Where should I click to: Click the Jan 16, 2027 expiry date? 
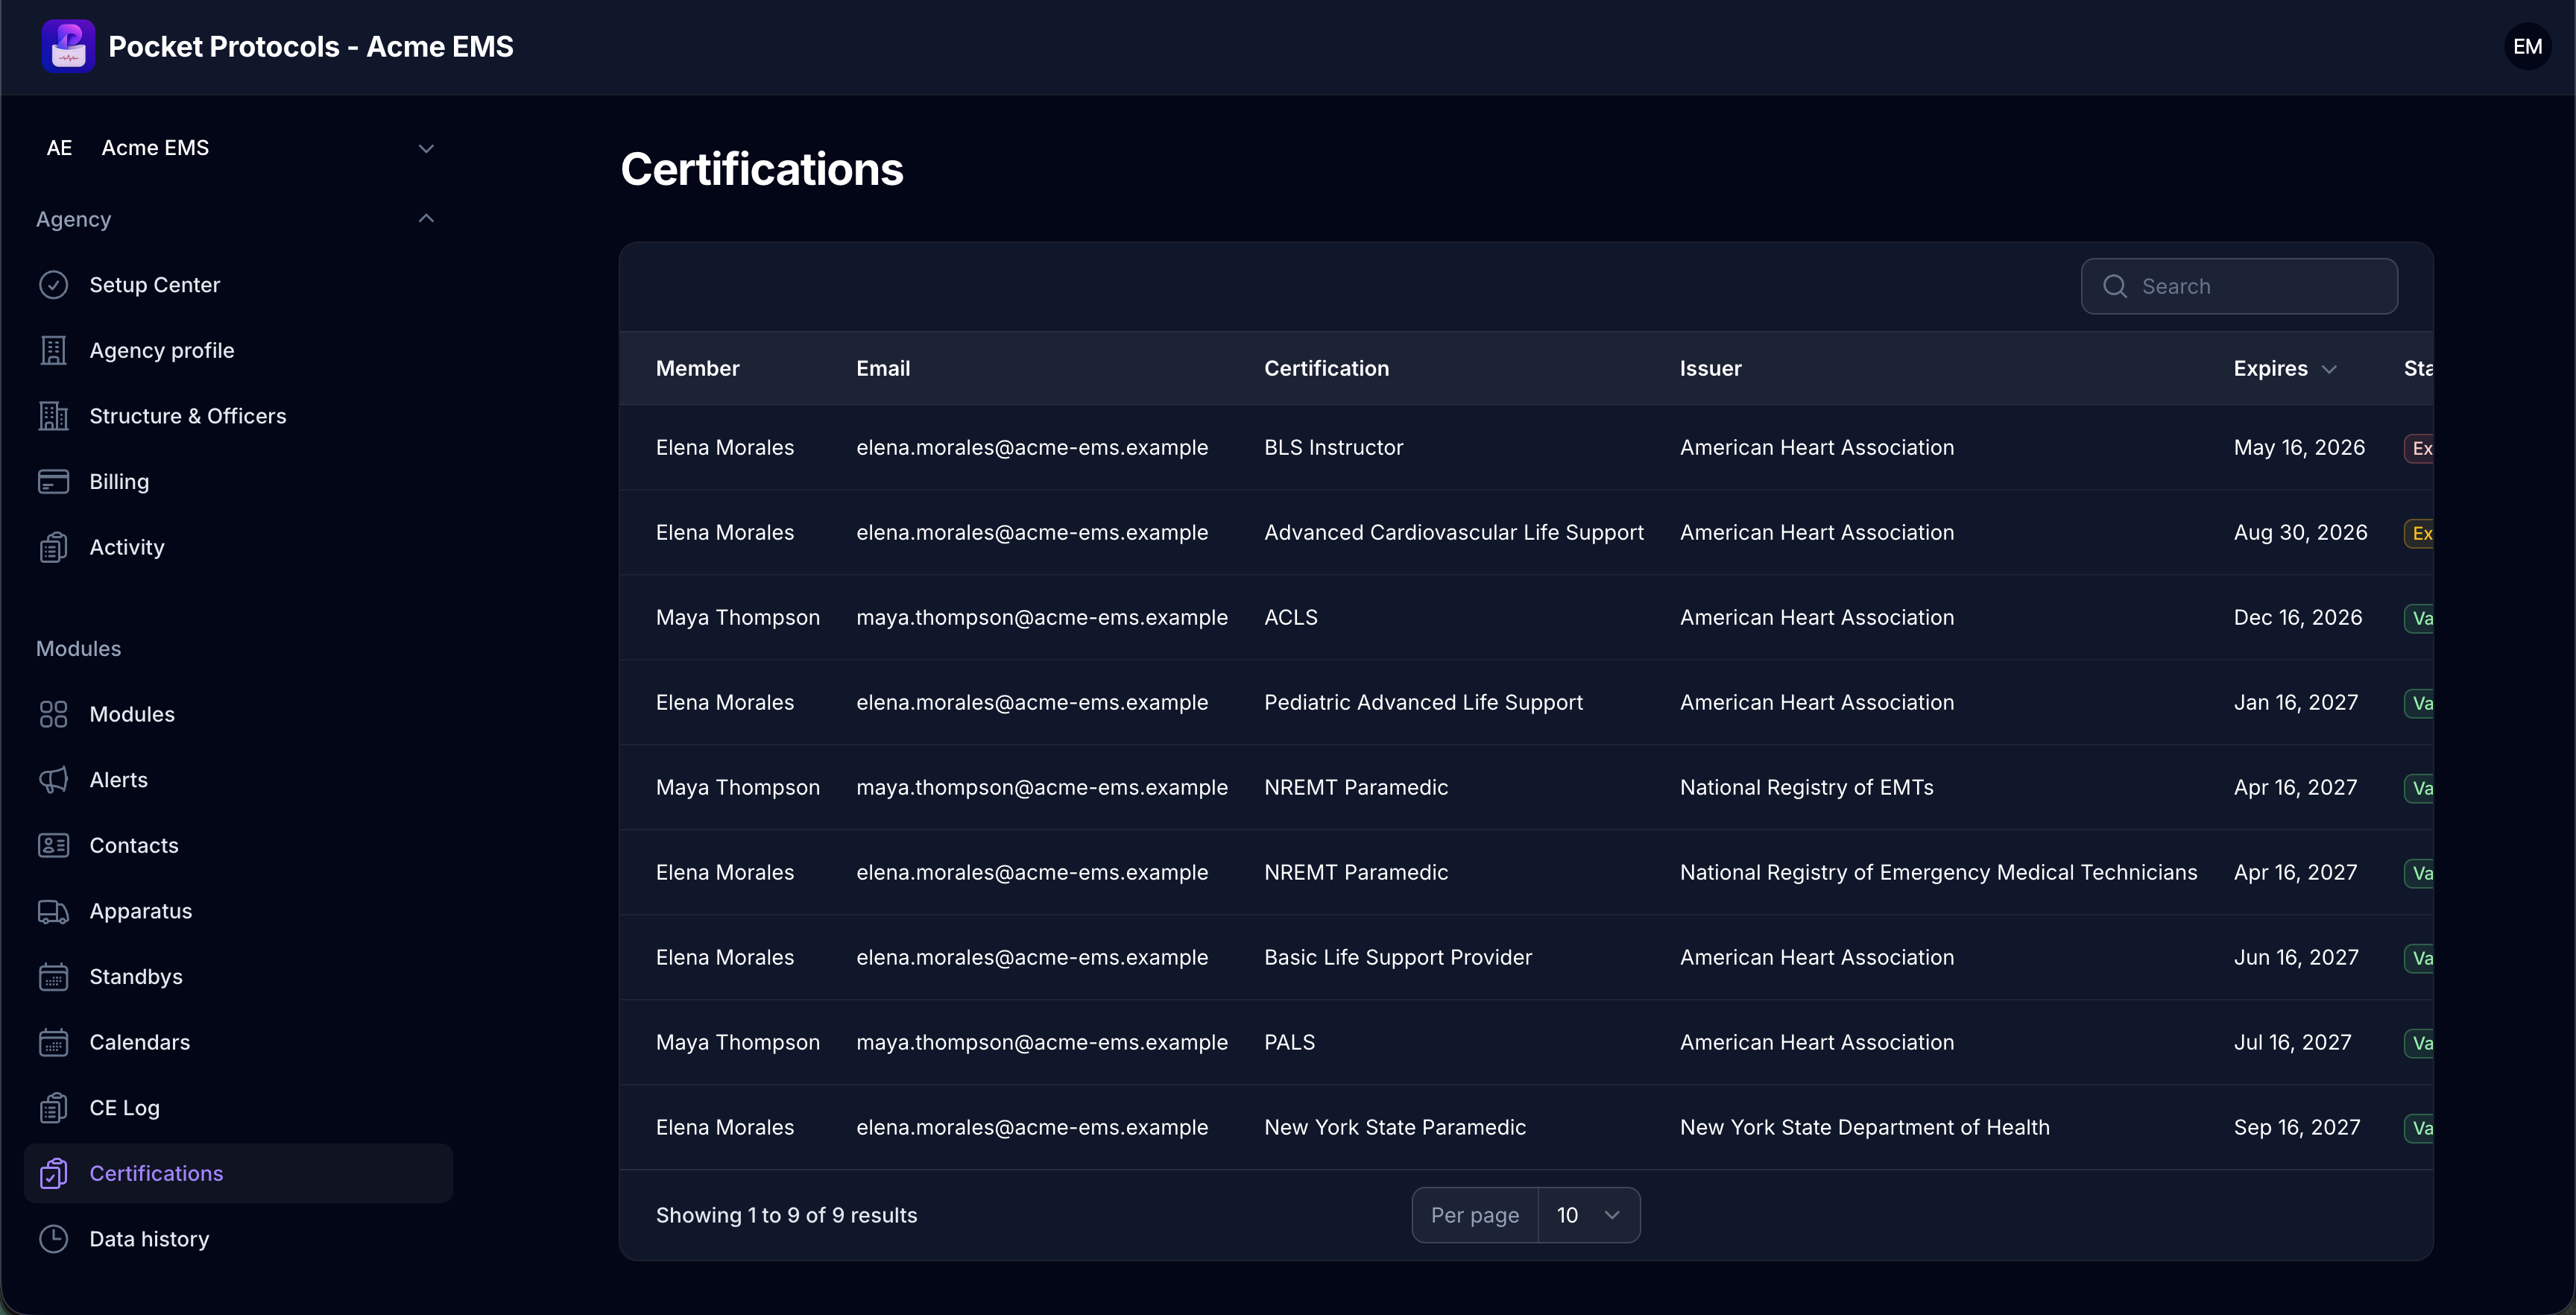[2296, 703]
